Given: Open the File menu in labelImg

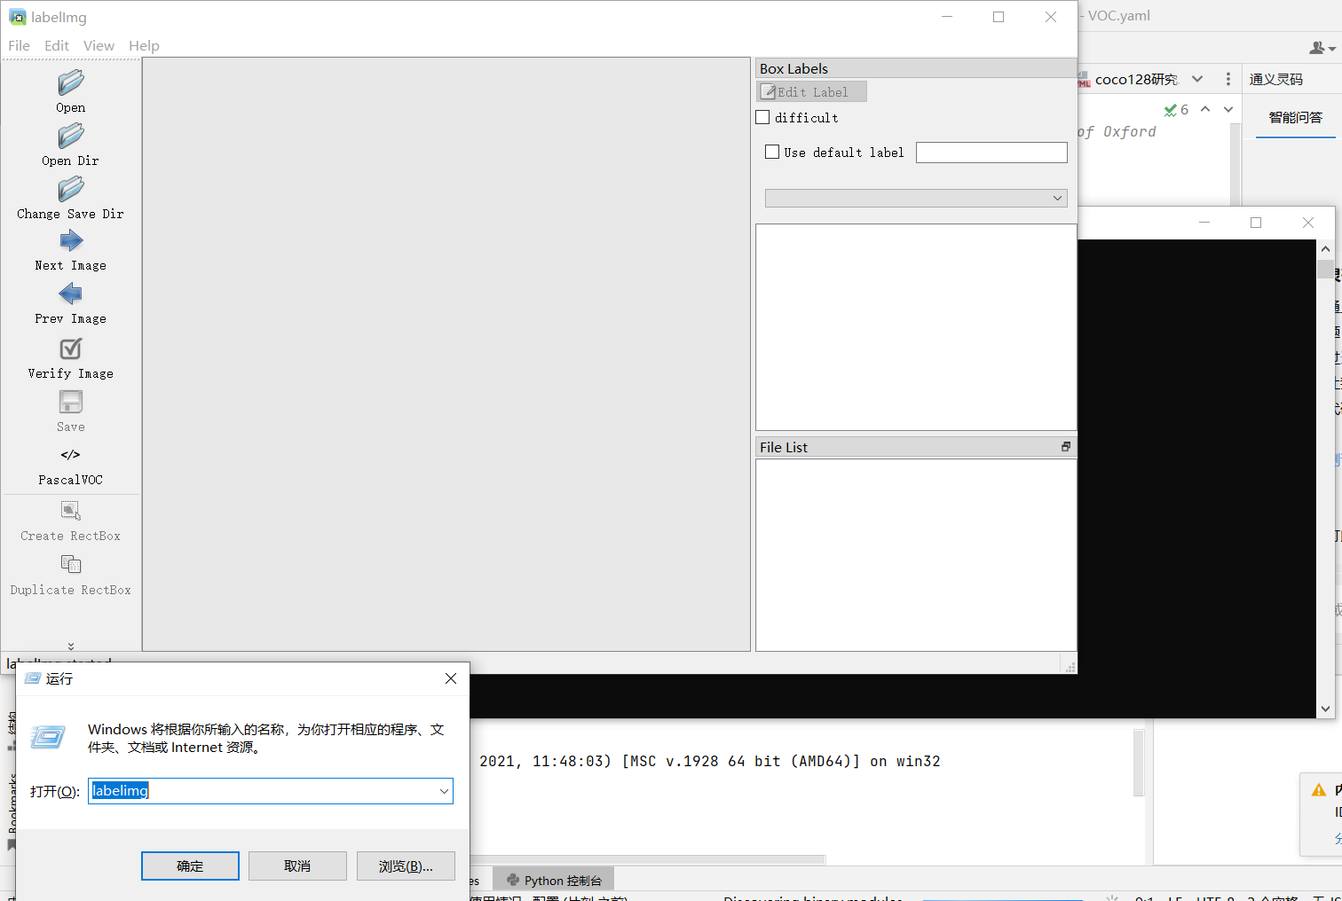Looking at the screenshot, I should pos(19,45).
